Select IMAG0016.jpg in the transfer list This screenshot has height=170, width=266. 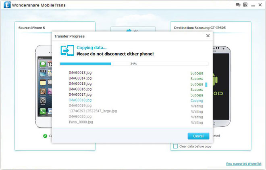(80, 89)
